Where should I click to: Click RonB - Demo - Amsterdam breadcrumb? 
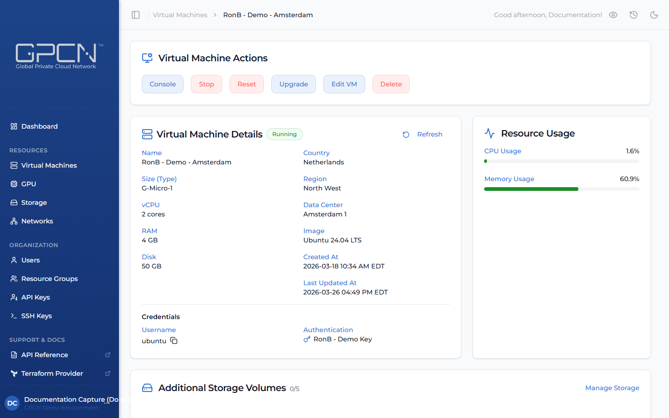pos(268,15)
